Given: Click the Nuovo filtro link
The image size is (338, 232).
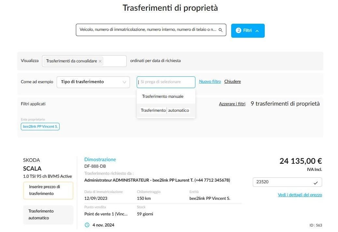Looking at the screenshot, I should pyautogui.click(x=210, y=82).
